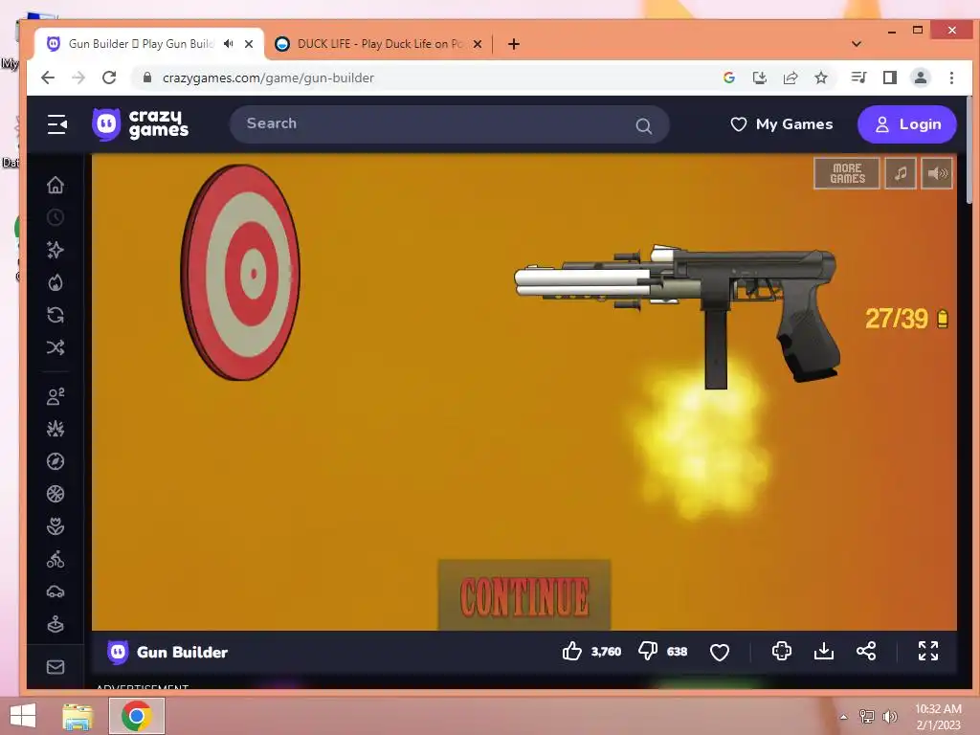
Task: Open Car games icon
Action: tap(56, 591)
